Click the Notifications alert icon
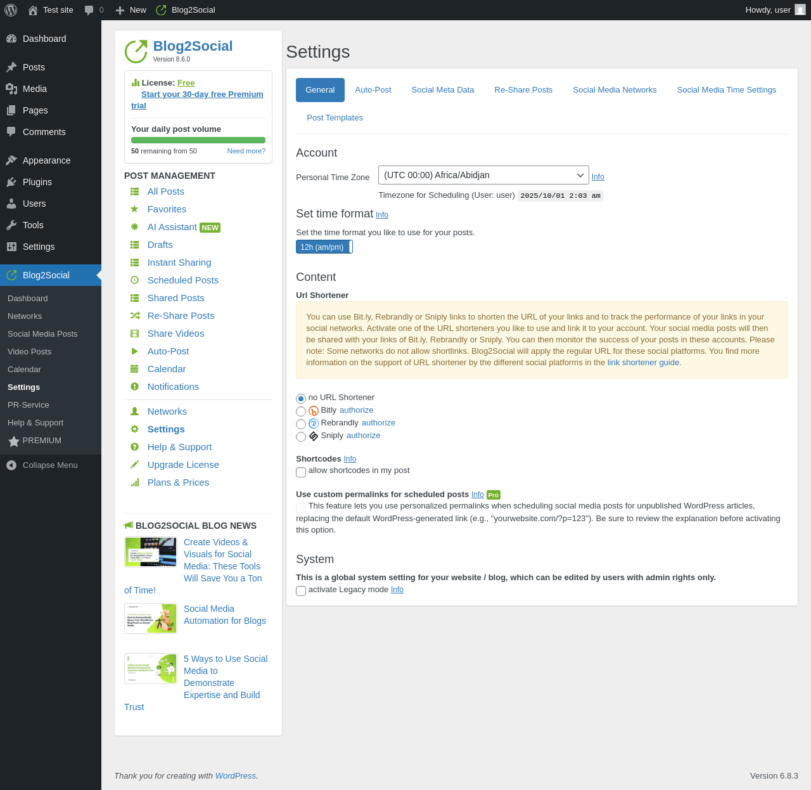Screen dimensions: 811x790 [x=134, y=387]
